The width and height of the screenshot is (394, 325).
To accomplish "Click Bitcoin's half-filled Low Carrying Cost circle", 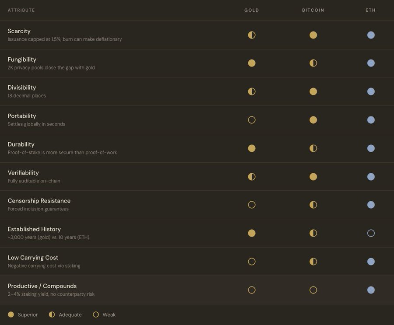I will point(313,262).
